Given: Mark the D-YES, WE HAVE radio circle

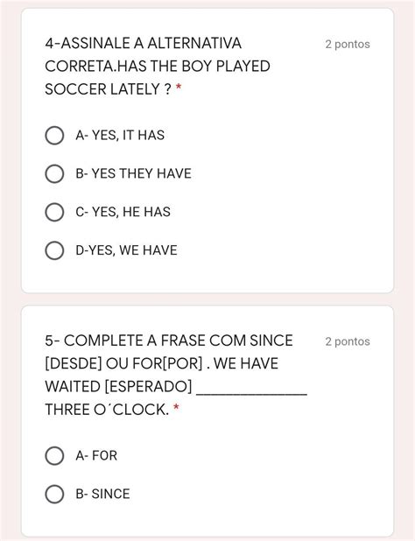Looking at the screenshot, I should click(x=54, y=250).
